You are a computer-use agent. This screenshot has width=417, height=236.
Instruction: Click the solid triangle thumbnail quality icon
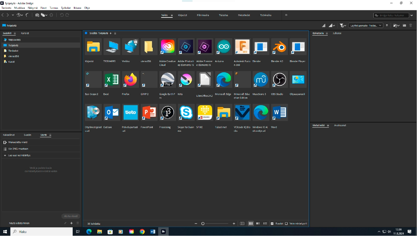click(x=324, y=25)
